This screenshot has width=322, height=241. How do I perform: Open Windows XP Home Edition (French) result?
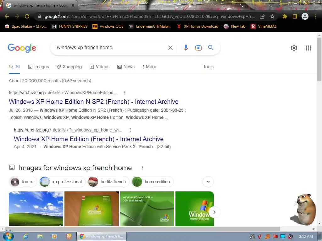[x=89, y=139]
